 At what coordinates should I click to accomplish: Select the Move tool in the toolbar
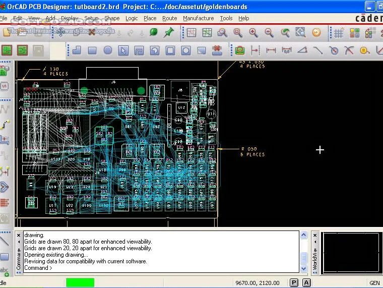point(60,32)
